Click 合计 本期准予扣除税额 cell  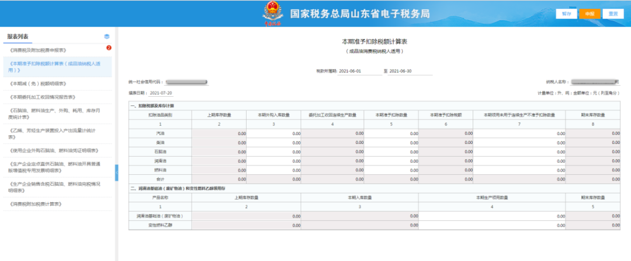point(446,179)
